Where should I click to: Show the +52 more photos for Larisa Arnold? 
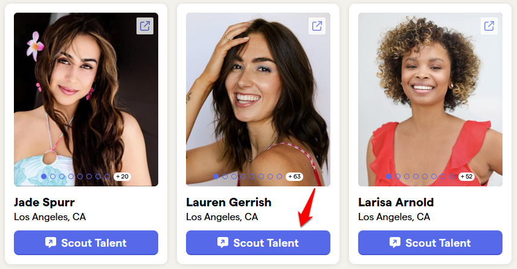pyautogui.click(x=466, y=177)
